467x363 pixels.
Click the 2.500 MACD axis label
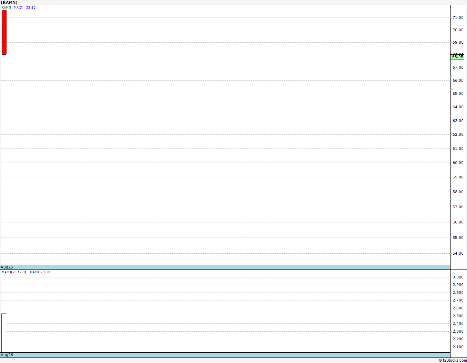(x=458, y=316)
